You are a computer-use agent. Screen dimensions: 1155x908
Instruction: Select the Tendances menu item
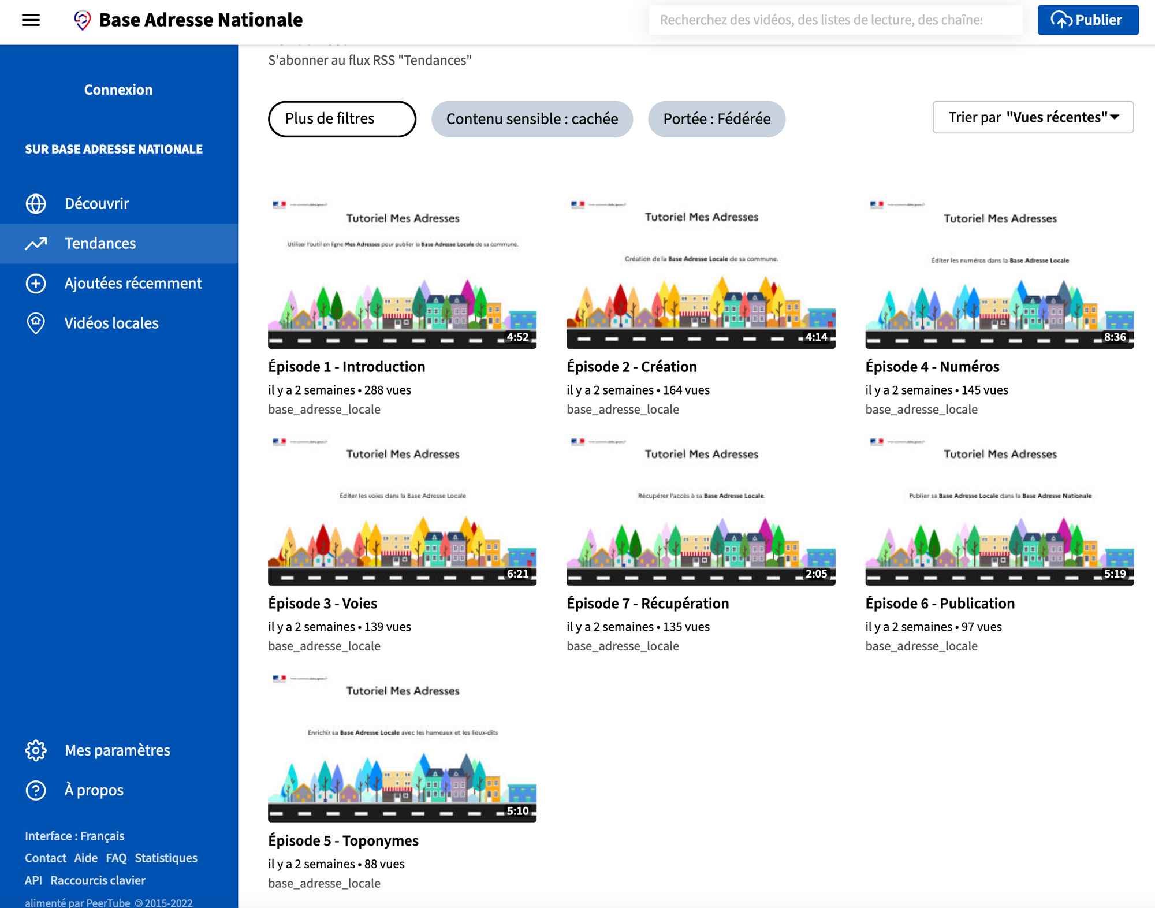point(119,244)
